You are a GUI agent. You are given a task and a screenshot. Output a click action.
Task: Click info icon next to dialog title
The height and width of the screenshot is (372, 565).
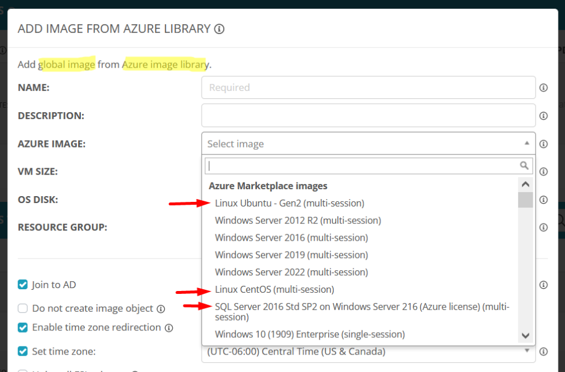click(x=219, y=29)
